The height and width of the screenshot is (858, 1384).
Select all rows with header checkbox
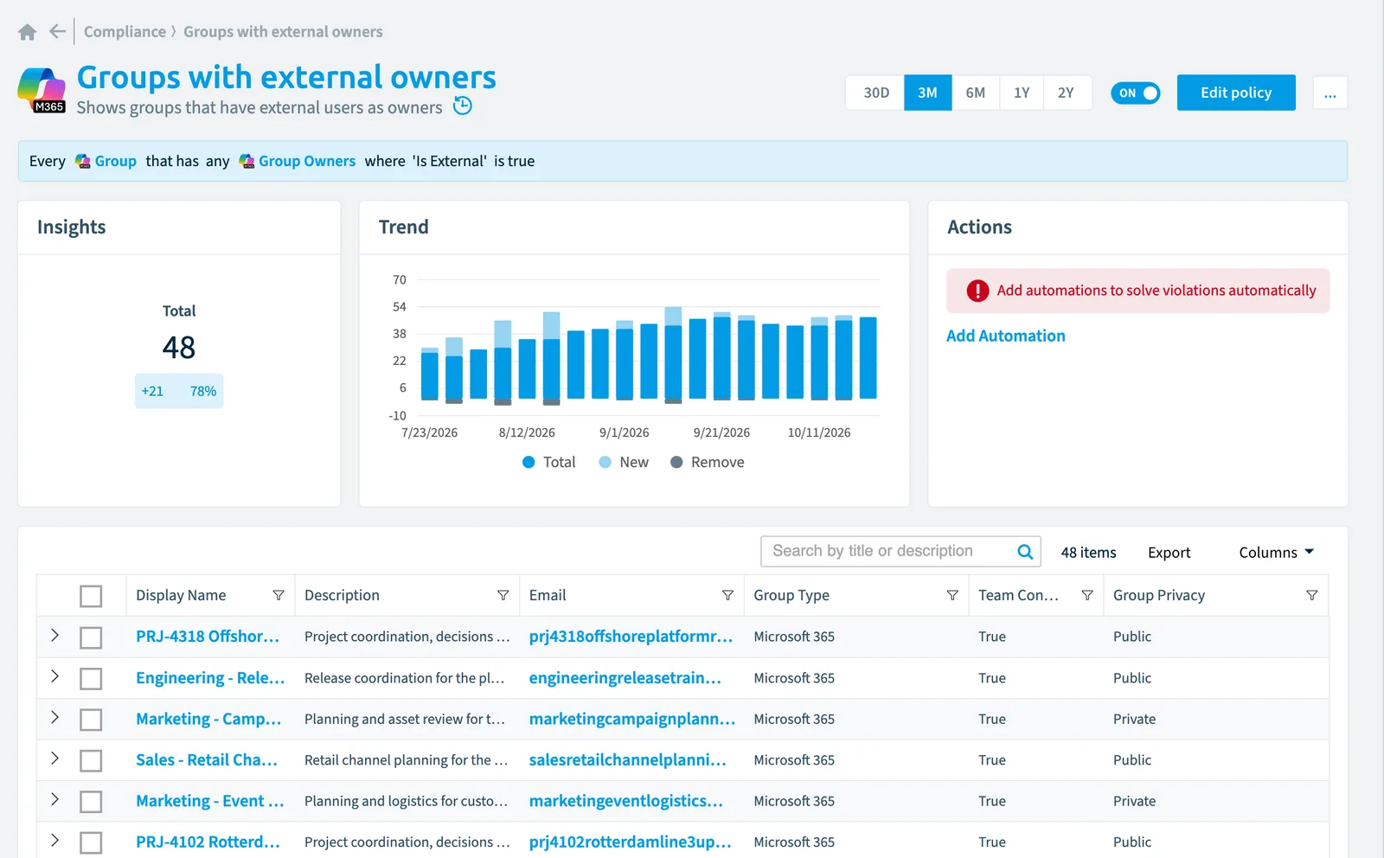[91, 596]
